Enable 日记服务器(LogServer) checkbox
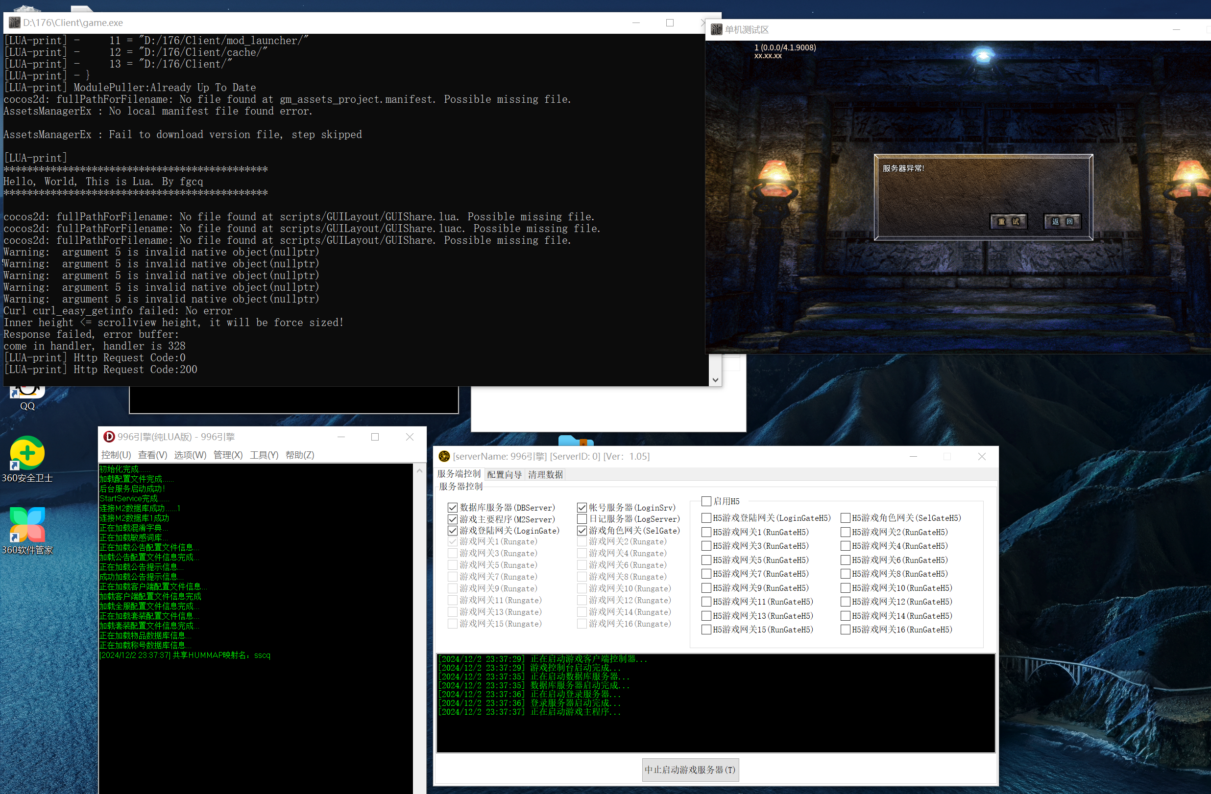The image size is (1211, 794). pyautogui.click(x=581, y=518)
